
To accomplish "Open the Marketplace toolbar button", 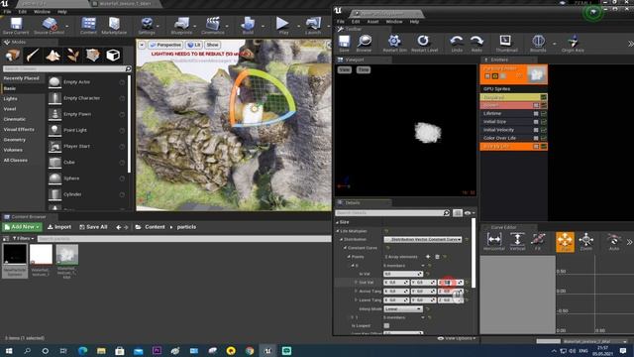I will [x=114, y=26].
